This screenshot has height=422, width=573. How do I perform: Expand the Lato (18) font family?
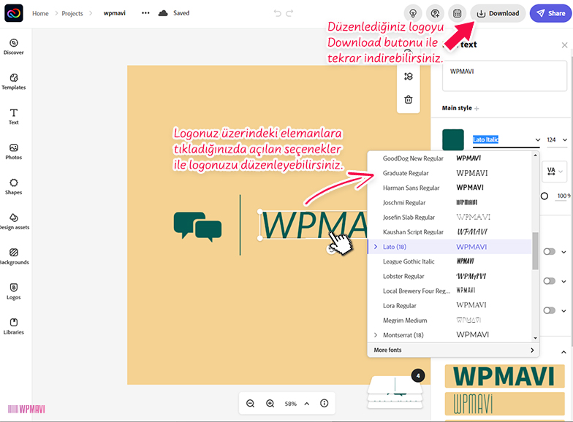376,247
